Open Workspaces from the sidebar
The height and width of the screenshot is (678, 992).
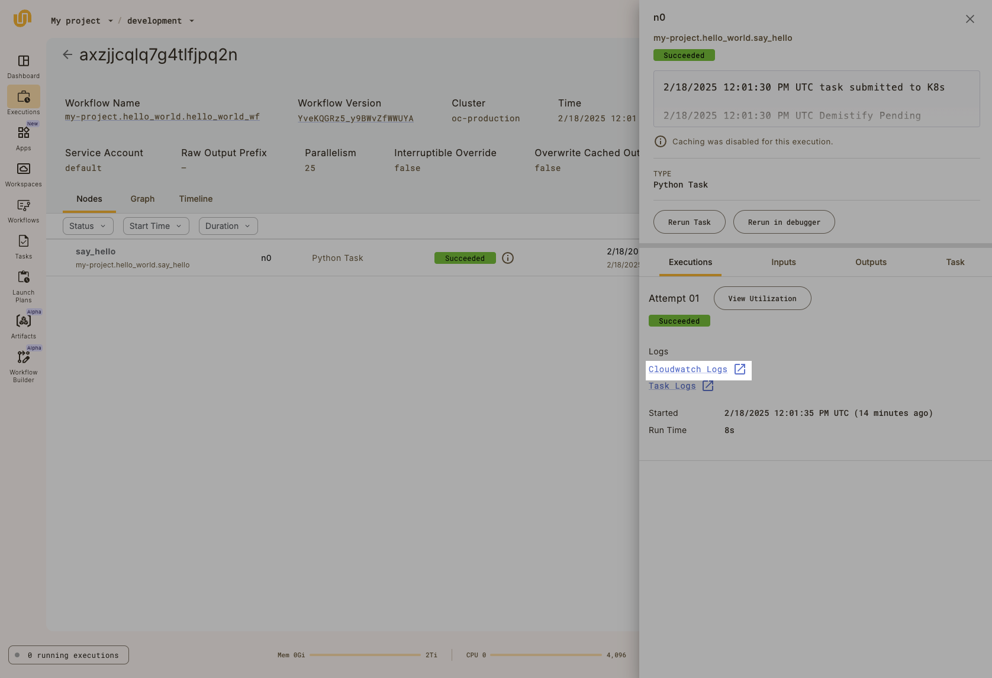pyautogui.click(x=23, y=173)
